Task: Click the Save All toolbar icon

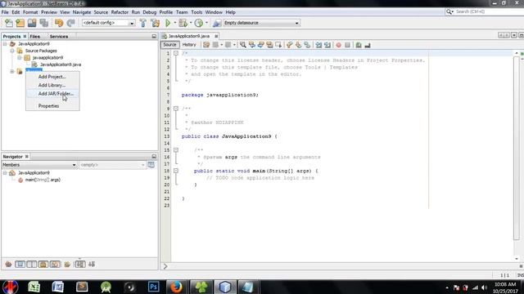Action: (44, 23)
